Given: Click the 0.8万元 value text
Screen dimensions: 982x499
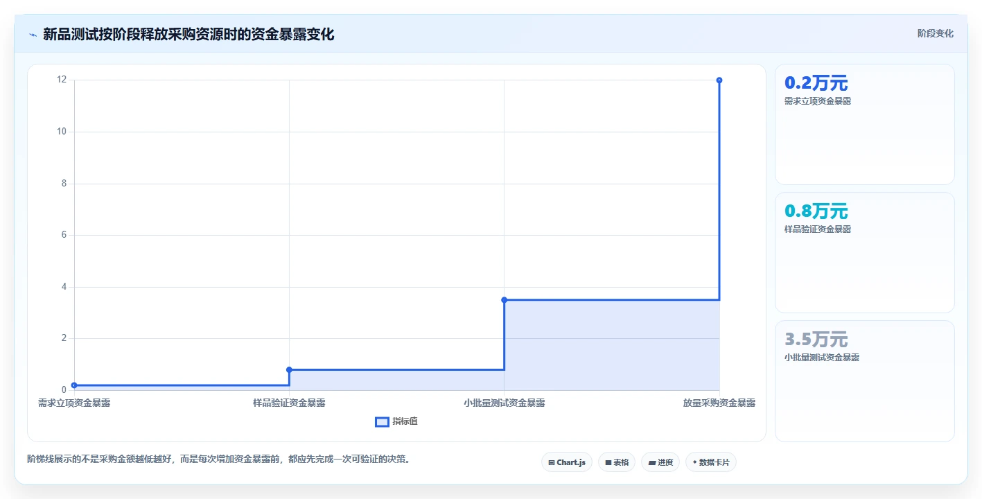Looking at the screenshot, I should point(816,211).
